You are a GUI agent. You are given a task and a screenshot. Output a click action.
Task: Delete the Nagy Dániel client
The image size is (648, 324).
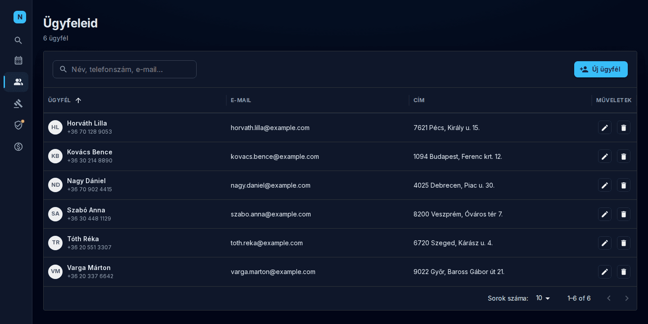(x=624, y=185)
